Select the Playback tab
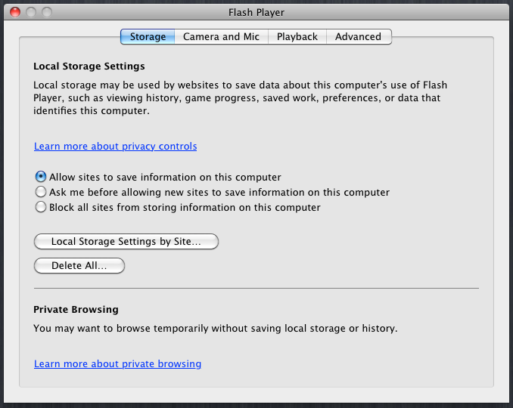The height and width of the screenshot is (408, 513). click(x=297, y=36)
